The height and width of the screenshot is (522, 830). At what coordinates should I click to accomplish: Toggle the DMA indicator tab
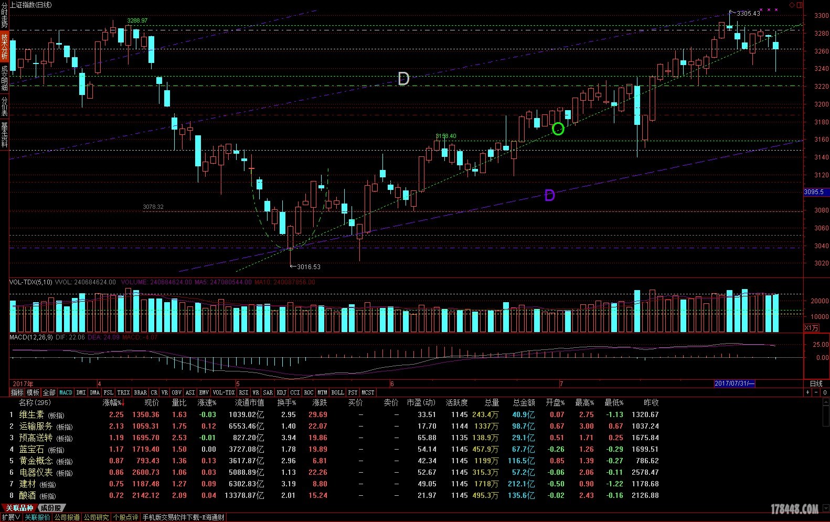94,392
